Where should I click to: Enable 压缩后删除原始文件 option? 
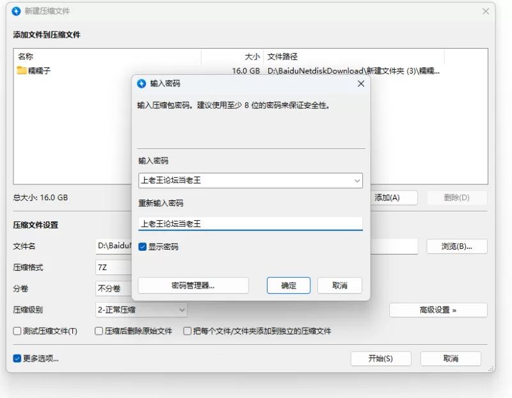pyautogui.click(x=98, y=331)
